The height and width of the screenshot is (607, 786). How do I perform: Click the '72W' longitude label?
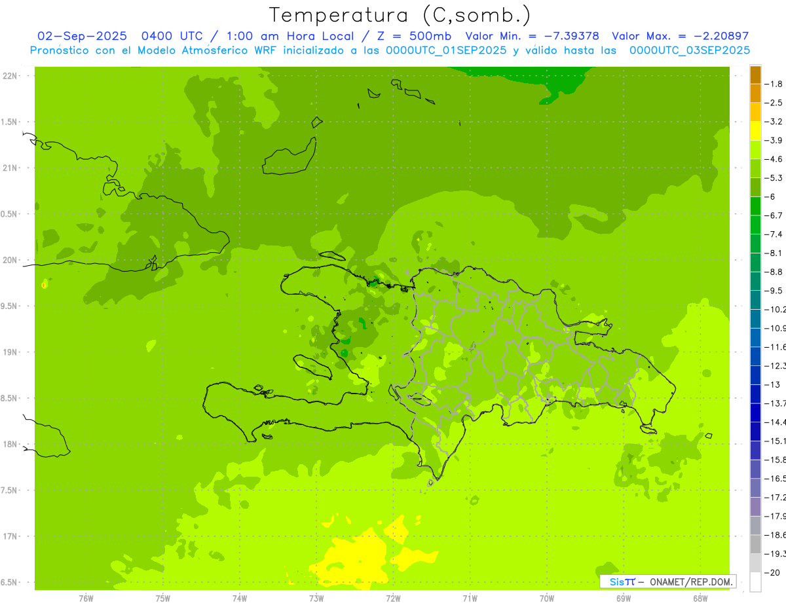click(x=393, y=598)
